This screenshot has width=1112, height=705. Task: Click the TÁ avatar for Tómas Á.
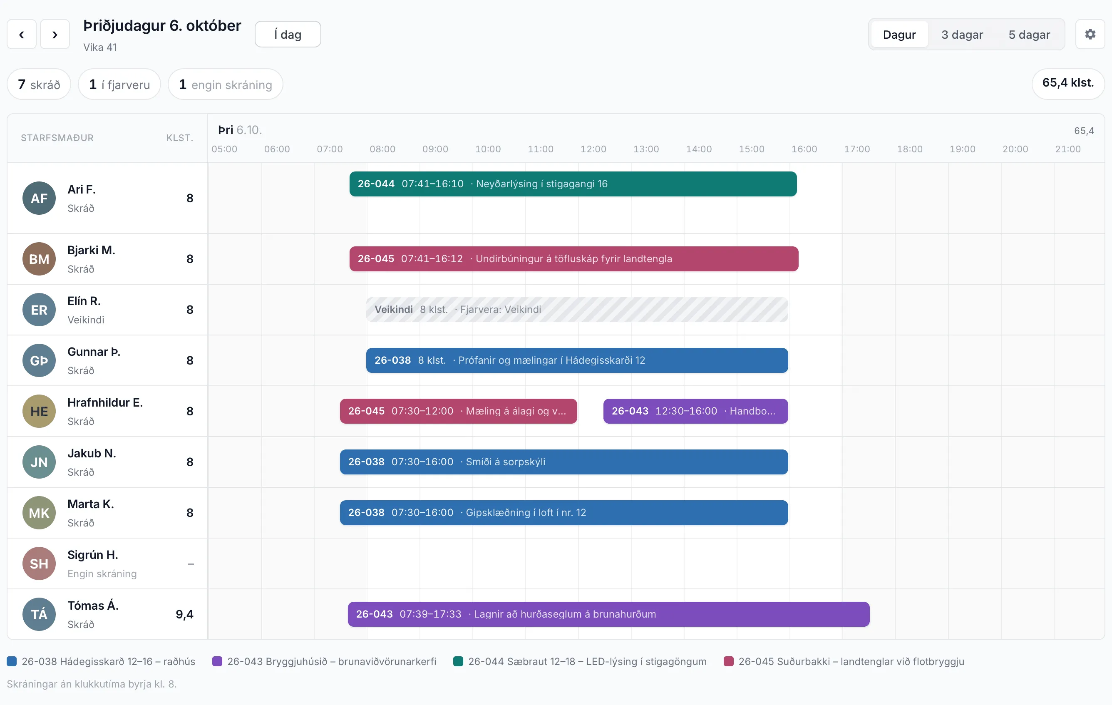tap(39, 615)
